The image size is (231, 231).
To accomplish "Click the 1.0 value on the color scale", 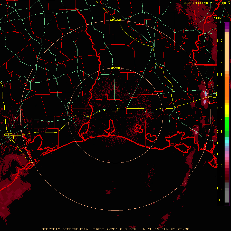I will 219,154.
